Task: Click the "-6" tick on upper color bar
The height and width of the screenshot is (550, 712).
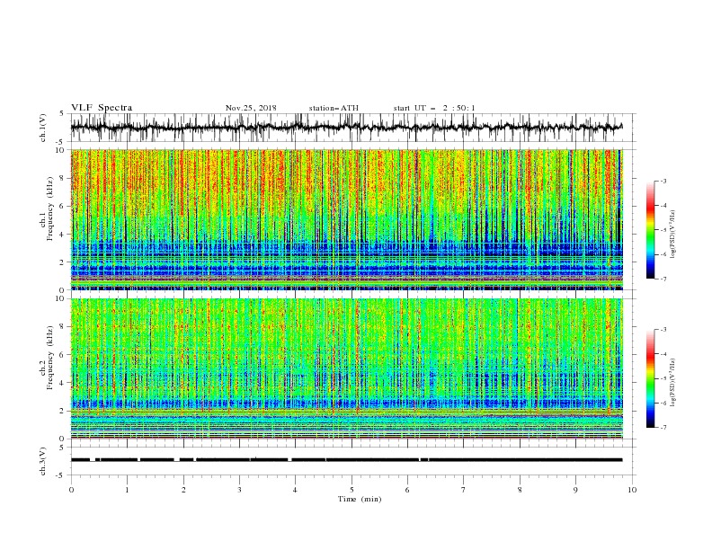Action: pyautogui.click(x=663, y=254)
